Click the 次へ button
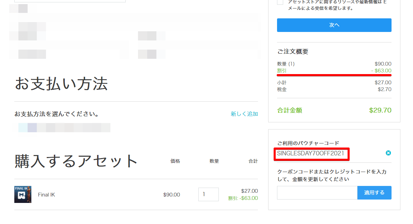 coord(334,25)
